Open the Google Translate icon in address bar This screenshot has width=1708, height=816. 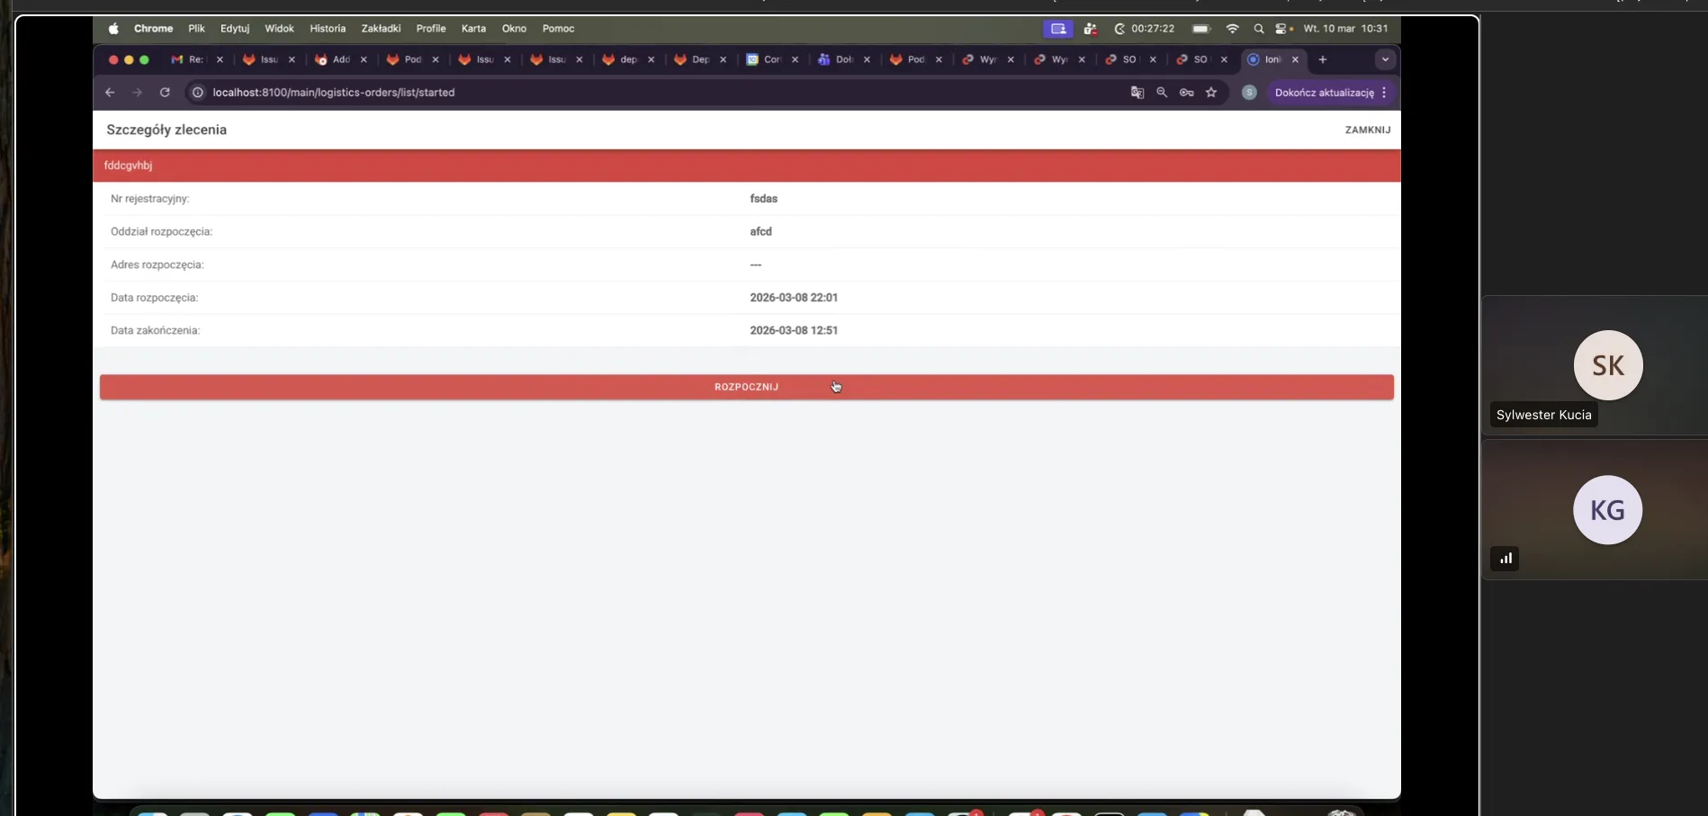(1137, 93)
